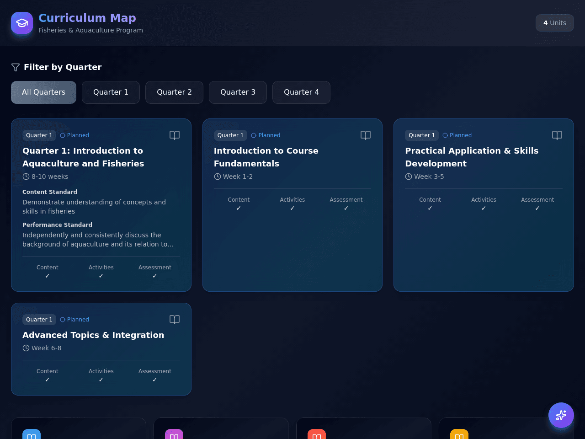Screen dimensions: 585x439
Task: Click the blue book icon at bottom
Action: [x=32, y=434]
